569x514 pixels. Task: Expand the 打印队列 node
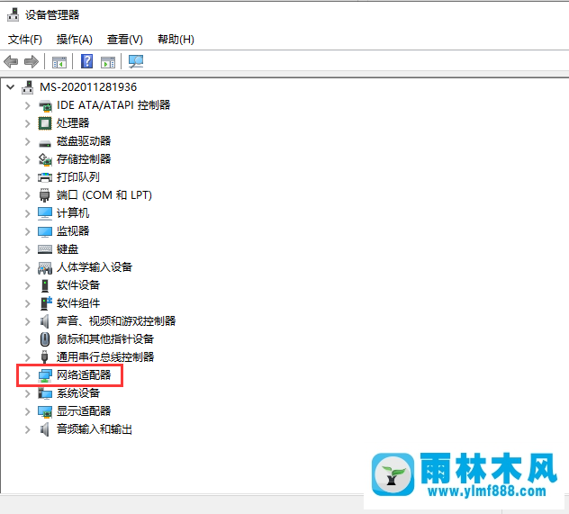(x=28, y=177)
